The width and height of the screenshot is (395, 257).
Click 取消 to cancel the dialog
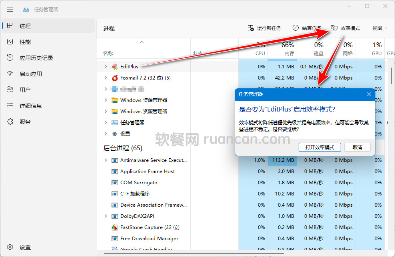click(x=357, y=147)
